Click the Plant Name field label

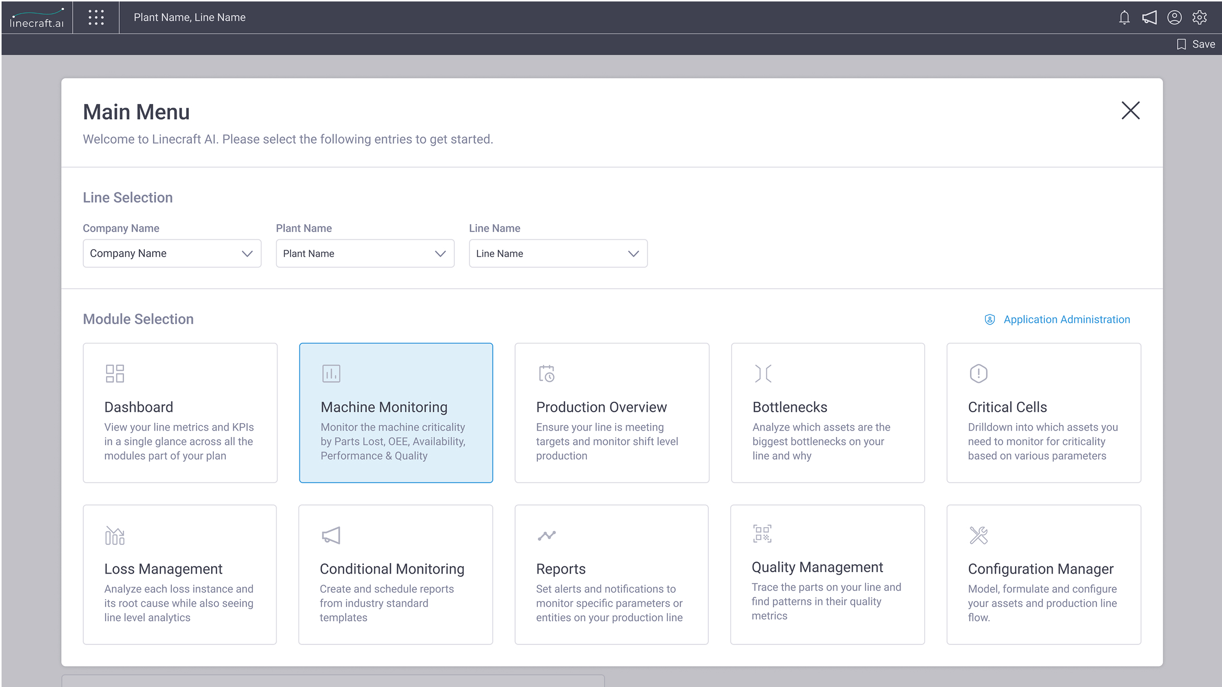point(304,228)
